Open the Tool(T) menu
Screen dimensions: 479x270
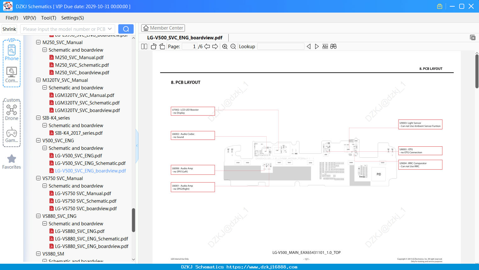49,18
